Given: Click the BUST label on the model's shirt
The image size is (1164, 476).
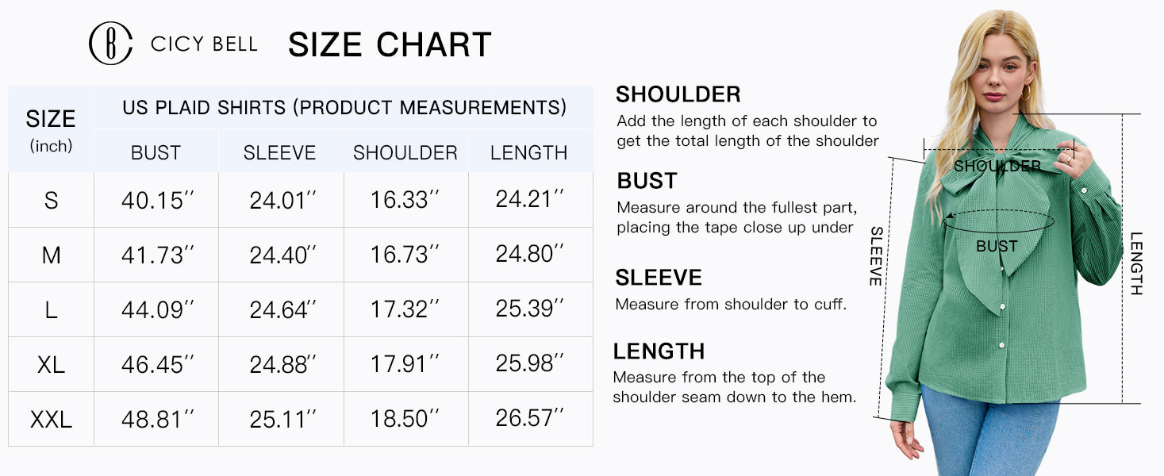Looking at the screenshot, I should [x=997, y=247].
